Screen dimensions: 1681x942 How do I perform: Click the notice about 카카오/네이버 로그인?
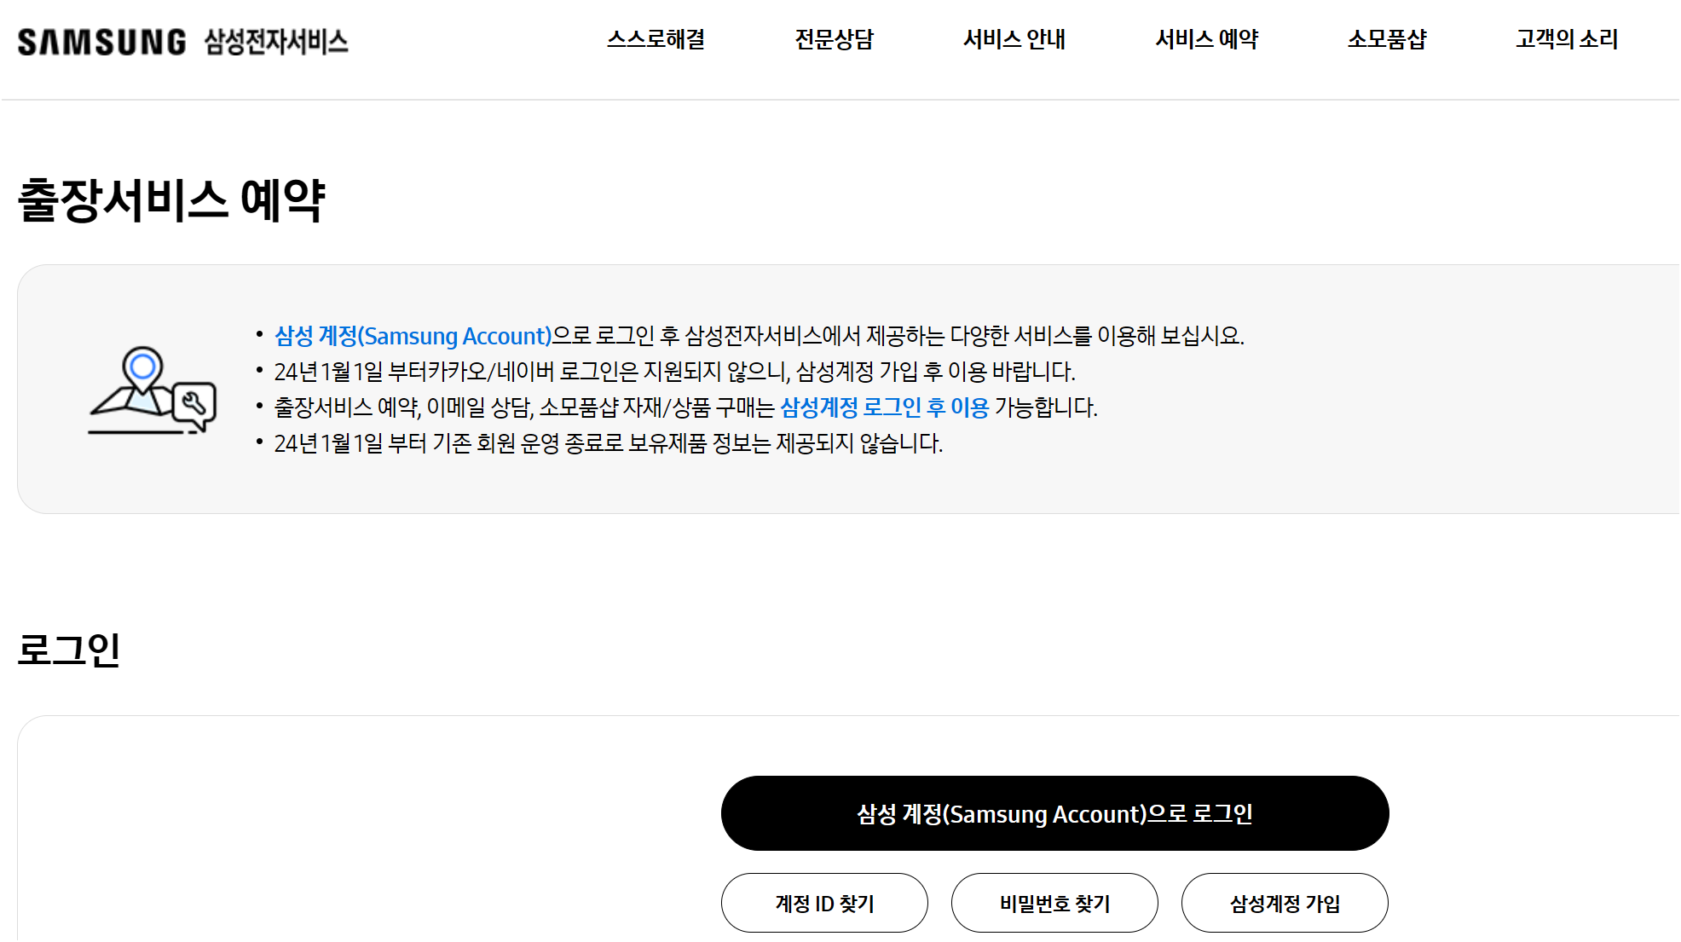click(674, 372)
